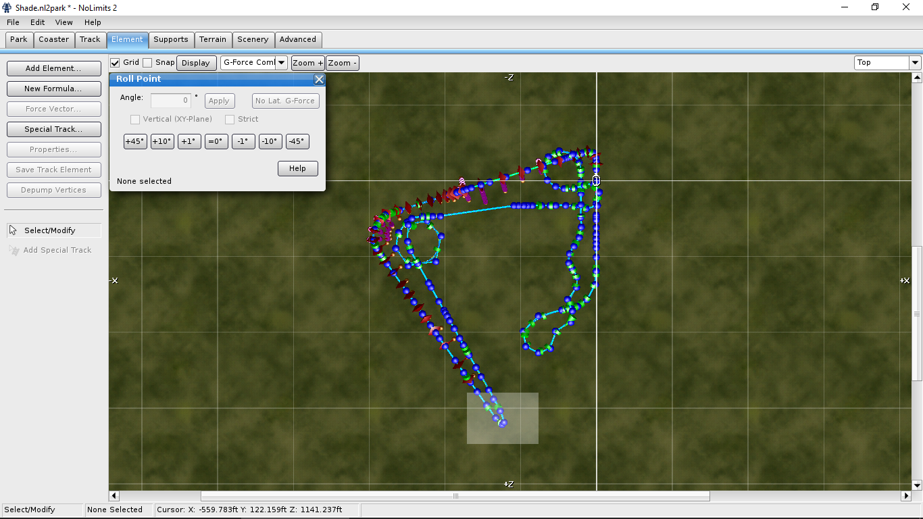The image size is (923, 519).
Task: Click the Add Element... button
Action: point(53,68)
